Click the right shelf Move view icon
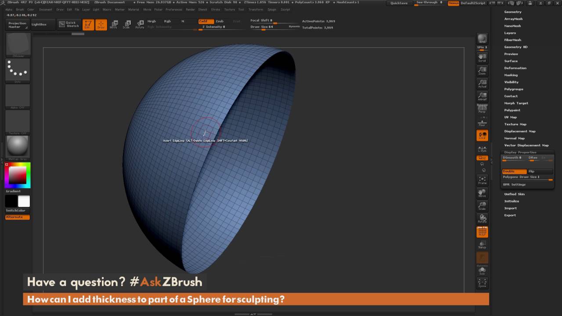The width and height of the screenshot is (562, 316). pos(482,193)
